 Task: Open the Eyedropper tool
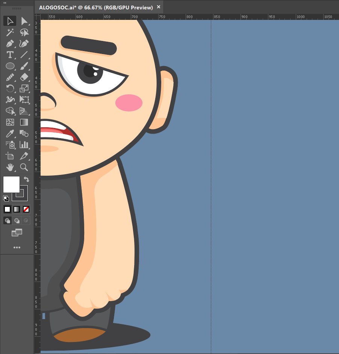click(x=10, y=134)
